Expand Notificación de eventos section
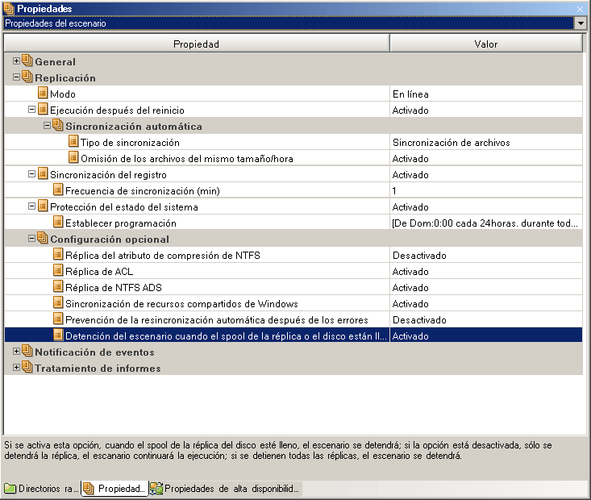The image size is (591, 500). 16,352
